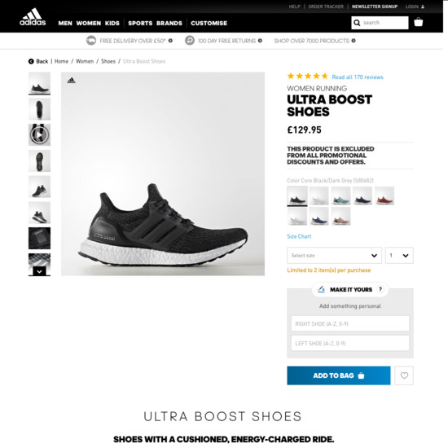Open the Make It Yours help question mark

(380, 289)
